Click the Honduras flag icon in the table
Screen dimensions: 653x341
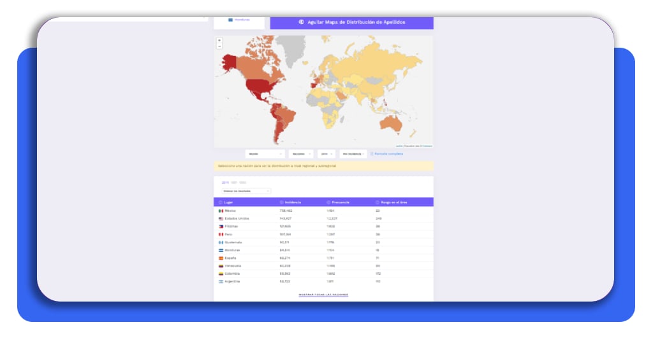[x=221, y=250]
